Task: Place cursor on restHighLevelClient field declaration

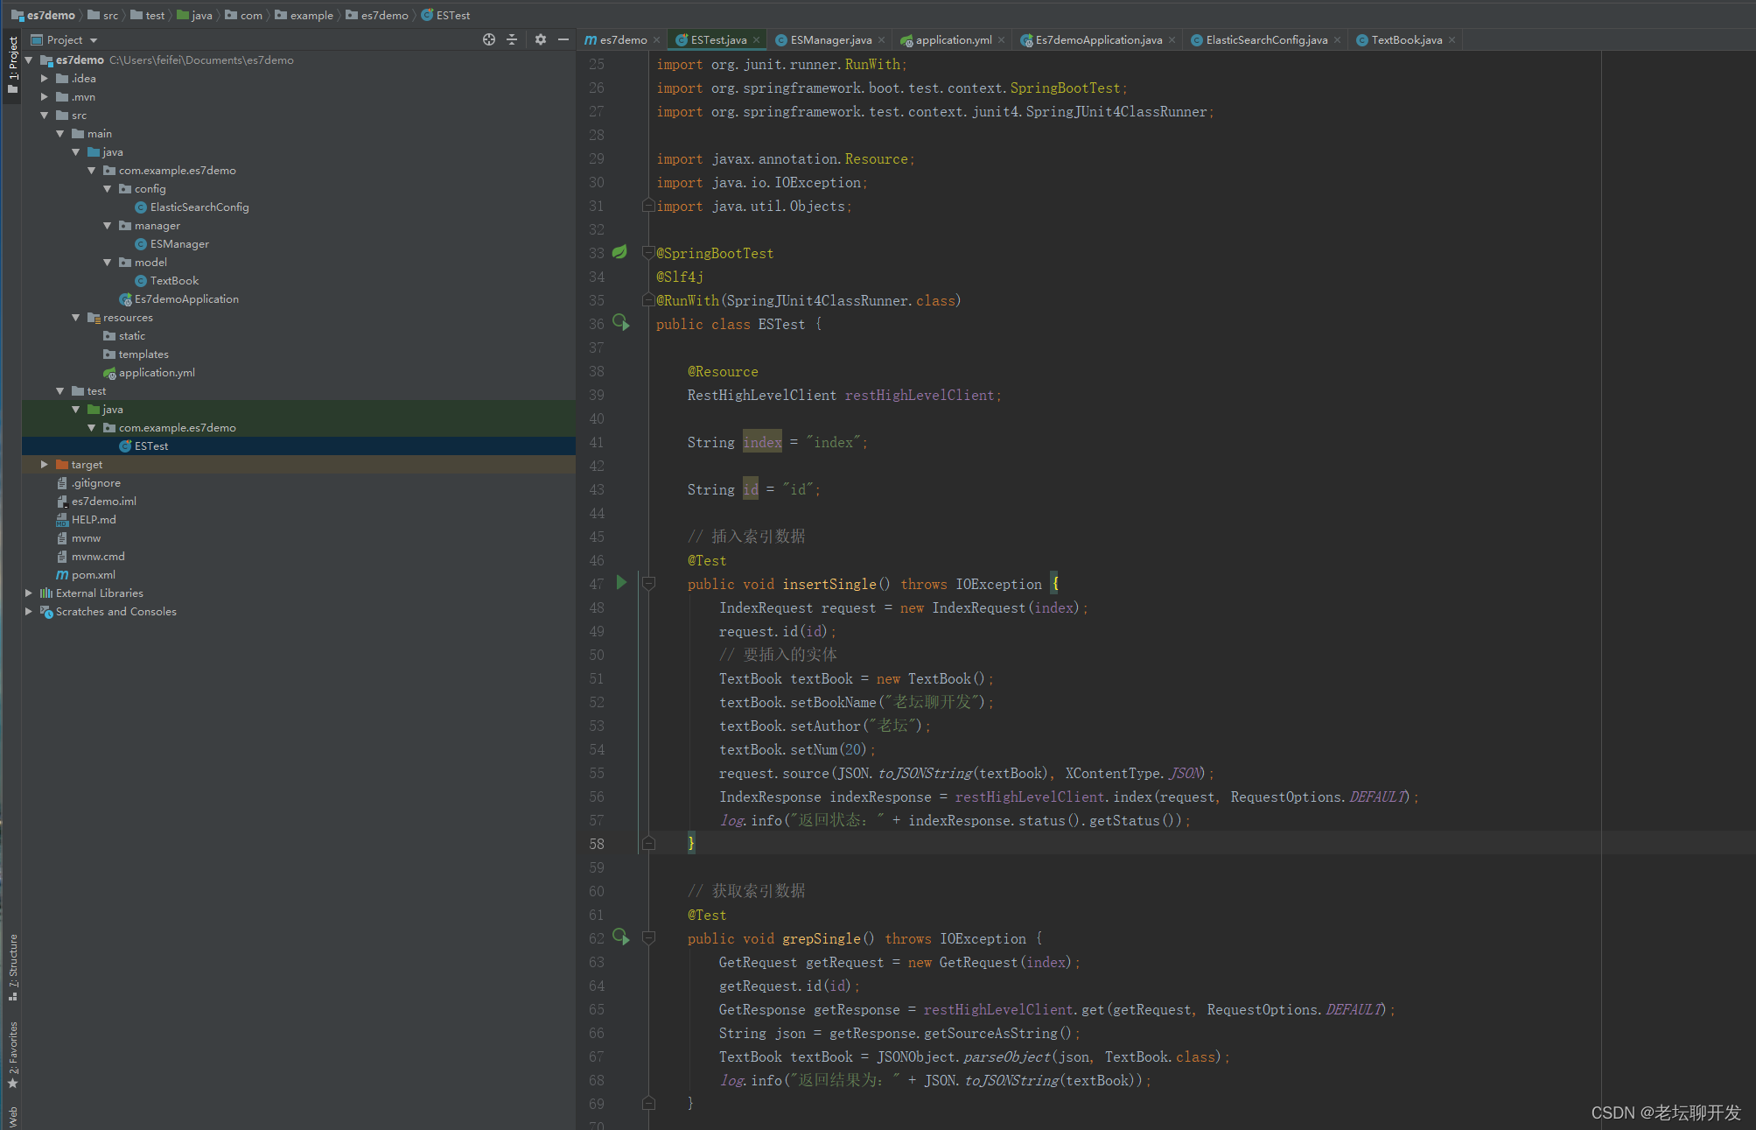Action: [919, 396]
